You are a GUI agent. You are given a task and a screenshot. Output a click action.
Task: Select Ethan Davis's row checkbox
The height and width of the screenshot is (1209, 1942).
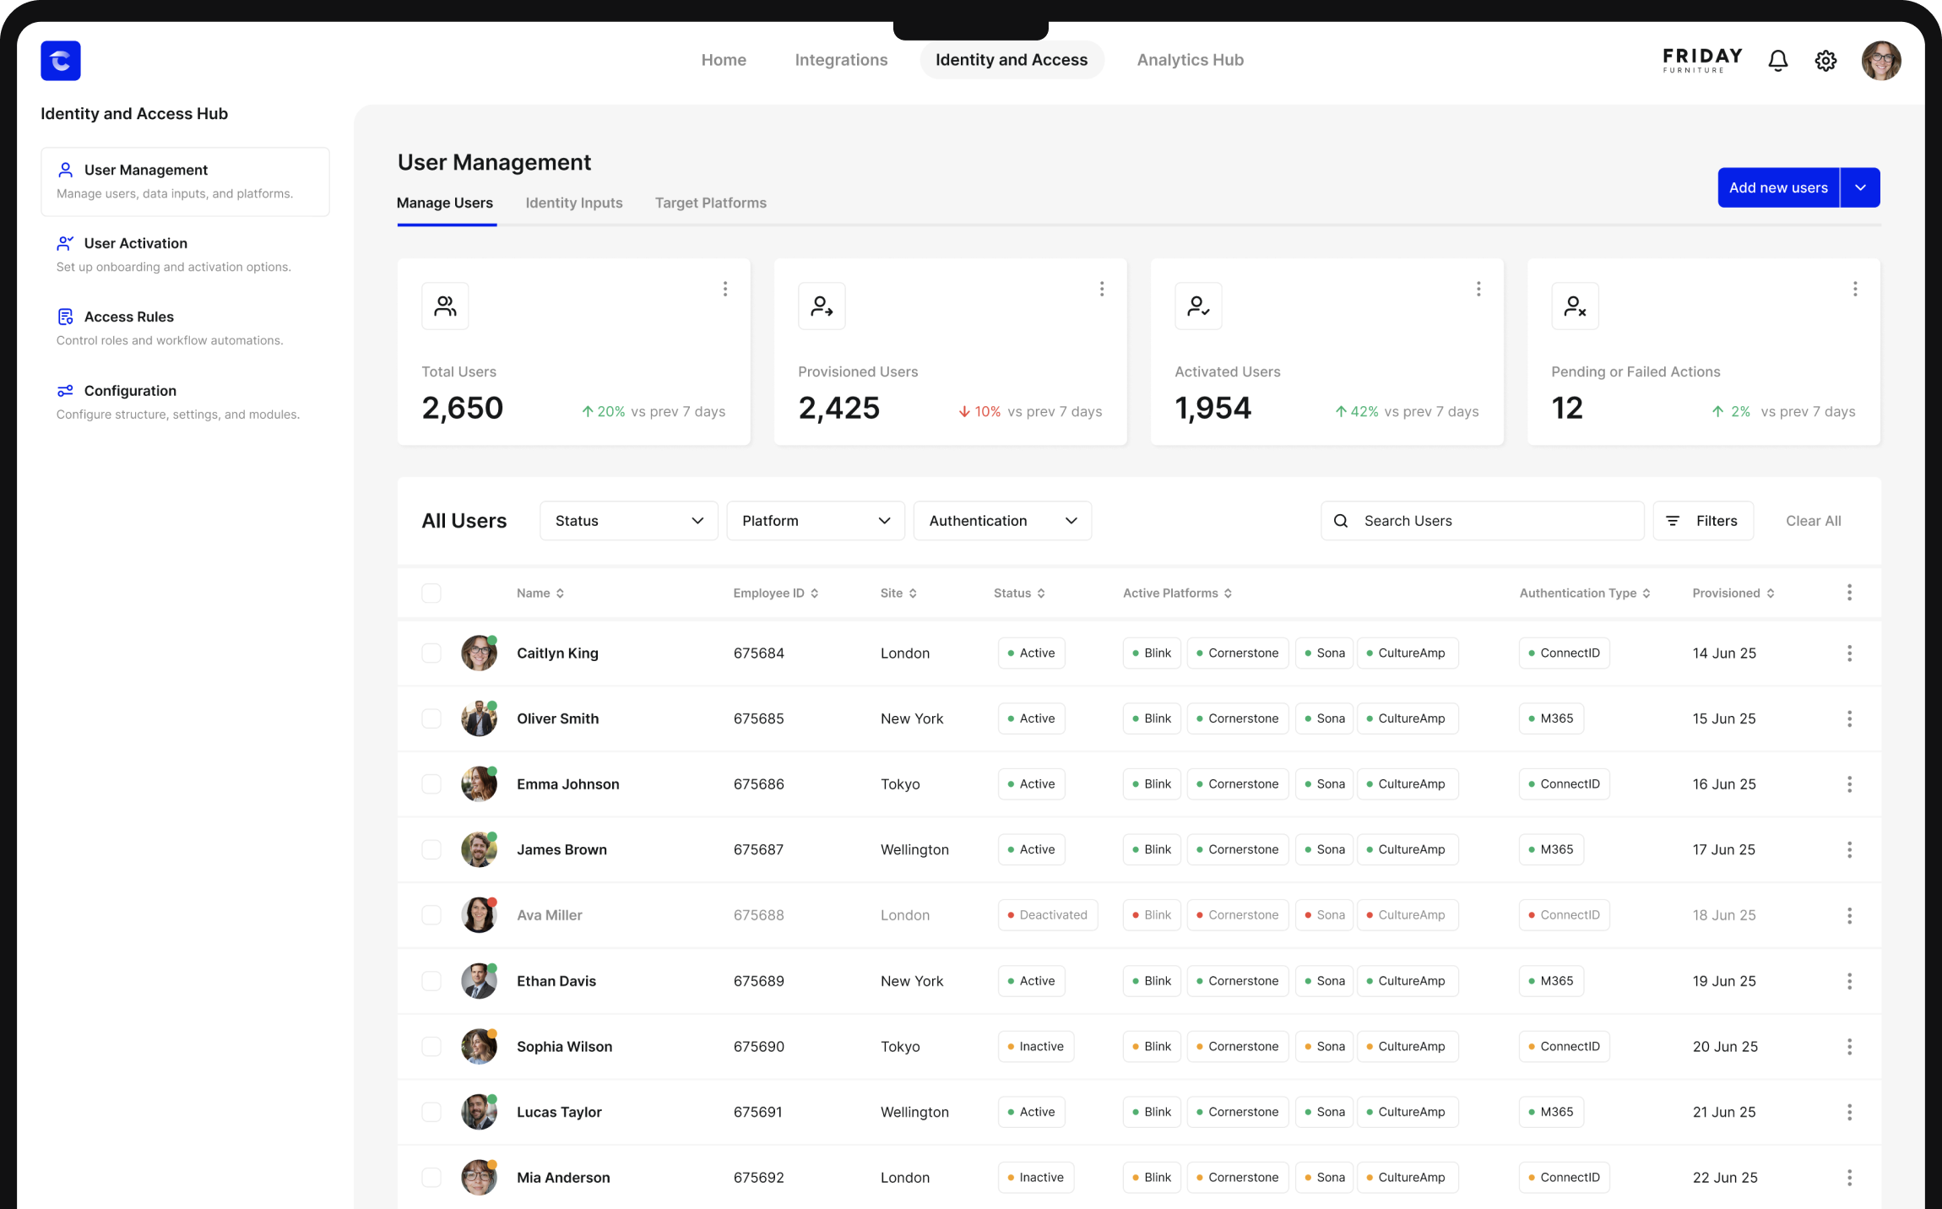point(431,981)
